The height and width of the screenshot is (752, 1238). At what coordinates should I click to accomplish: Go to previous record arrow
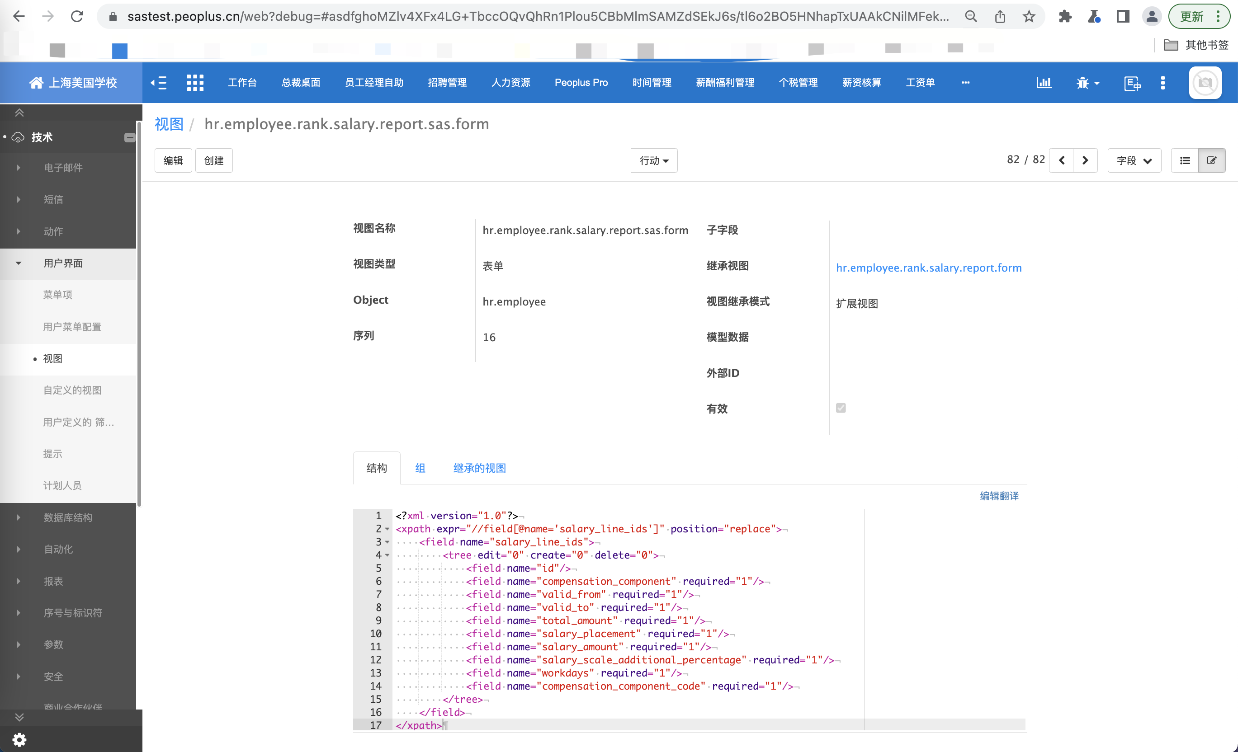point(1061,160)
